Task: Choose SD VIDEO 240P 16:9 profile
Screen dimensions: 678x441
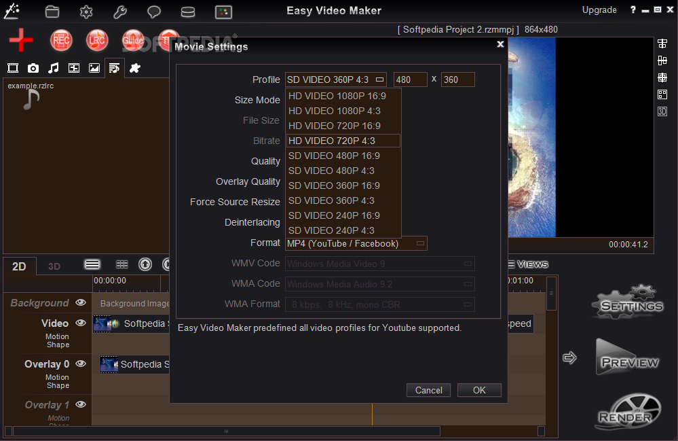Action: pos(343,215)
